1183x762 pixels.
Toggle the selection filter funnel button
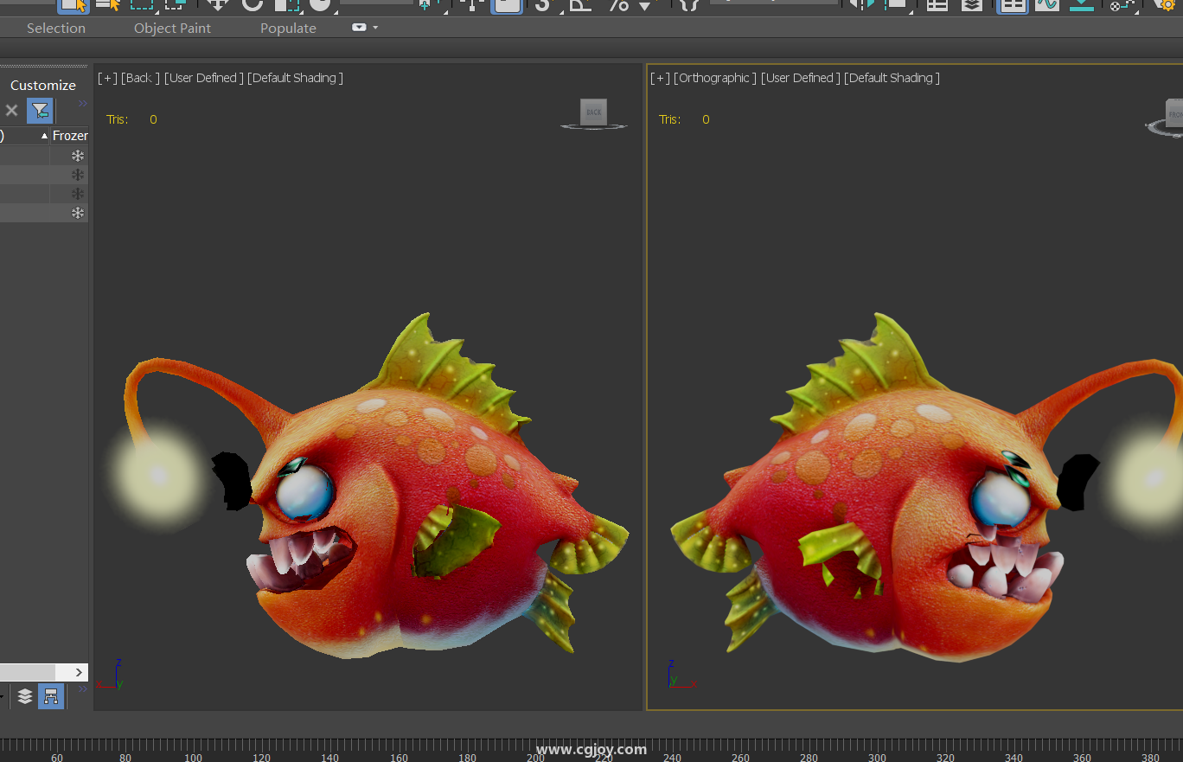tap(40, 111)
